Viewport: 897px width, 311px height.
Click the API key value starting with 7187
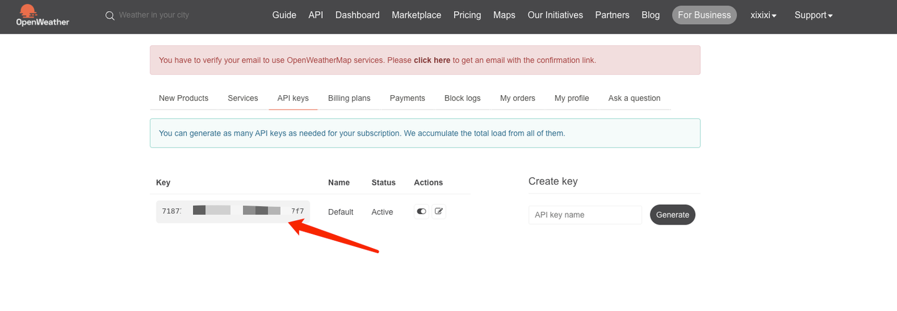[233, 211]
